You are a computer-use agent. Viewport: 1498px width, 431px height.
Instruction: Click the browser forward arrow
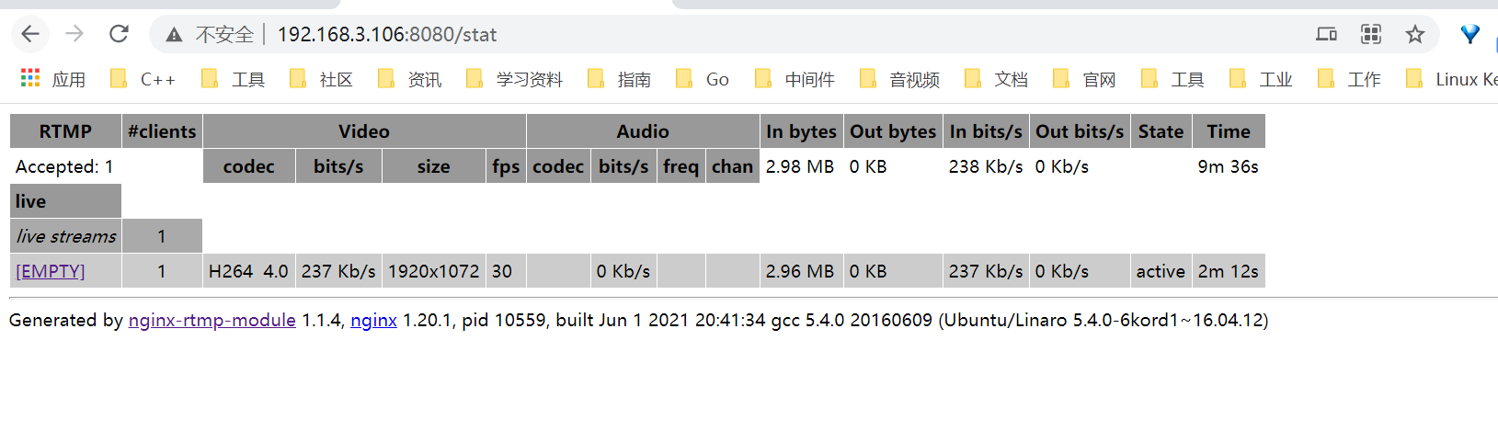click(x=74, y=34)
